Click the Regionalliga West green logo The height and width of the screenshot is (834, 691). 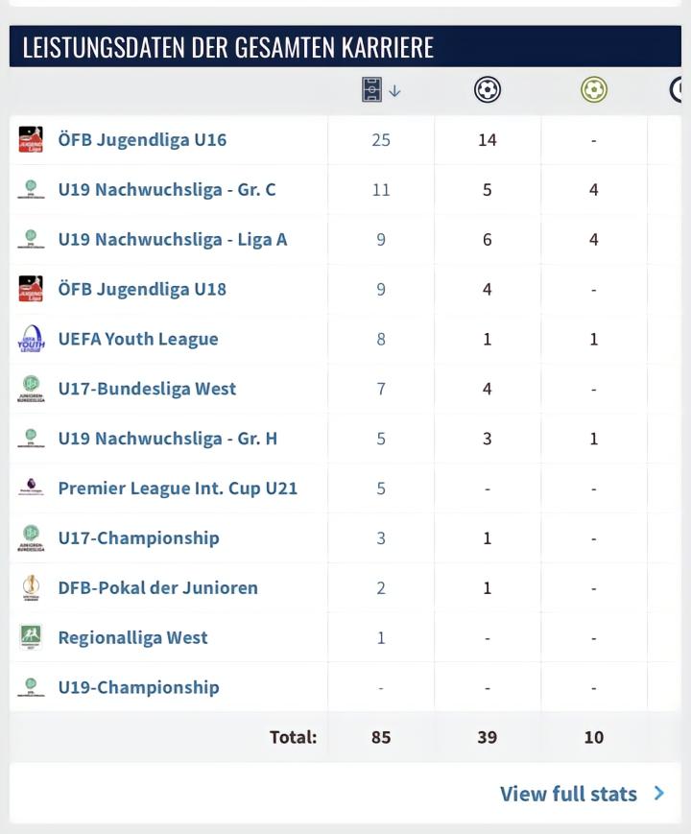click(31, 636)
